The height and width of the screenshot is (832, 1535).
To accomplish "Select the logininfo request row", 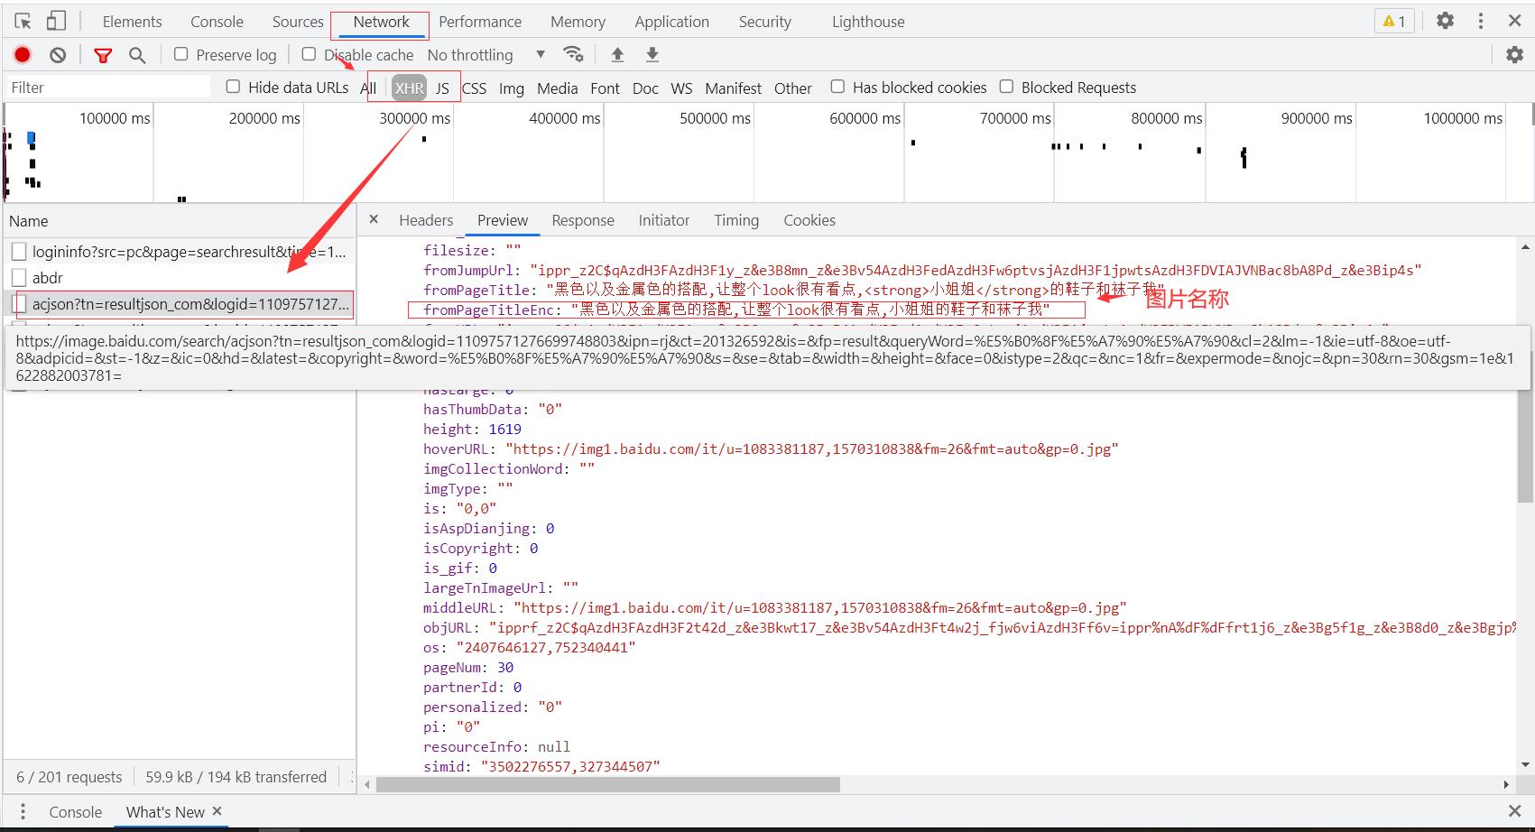I will click(180, 252).
